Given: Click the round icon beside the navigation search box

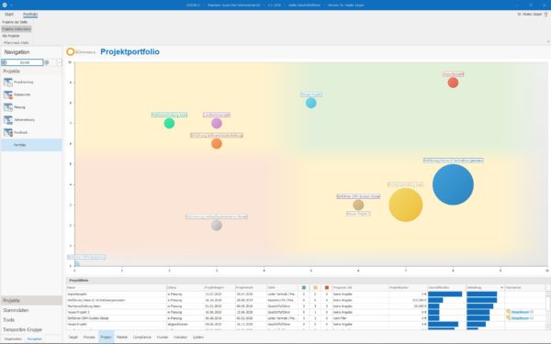Looking at the screenshot, I should pyautogui.click(x=47, y=62).
